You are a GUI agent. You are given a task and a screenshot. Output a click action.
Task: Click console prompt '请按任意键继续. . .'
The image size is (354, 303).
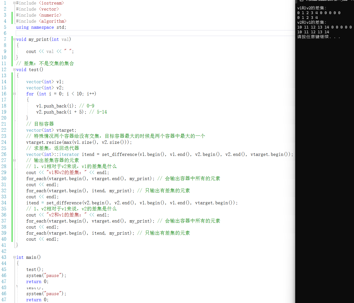pos(319,37)
